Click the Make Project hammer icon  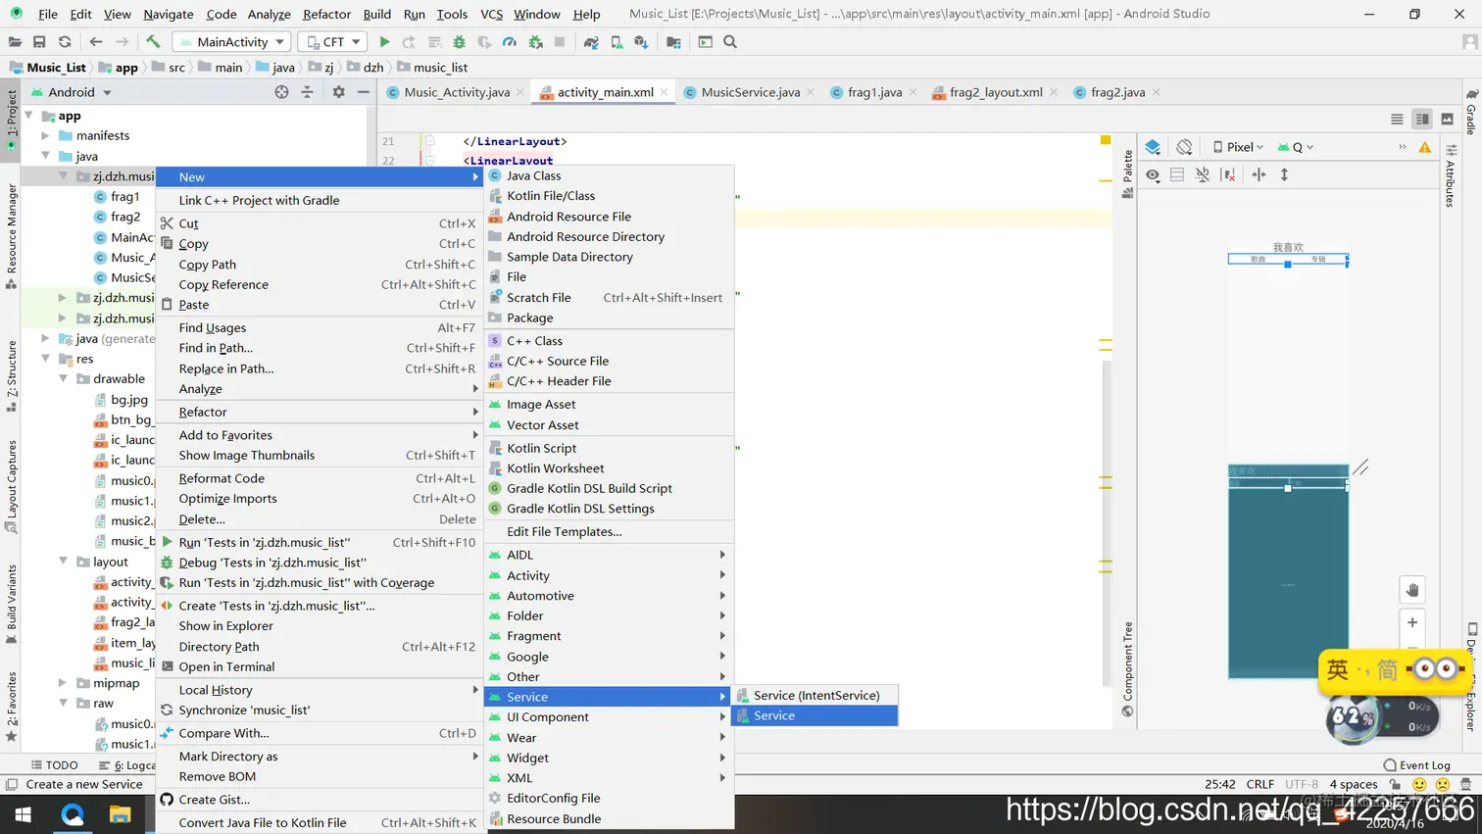(x=153, y=42)
